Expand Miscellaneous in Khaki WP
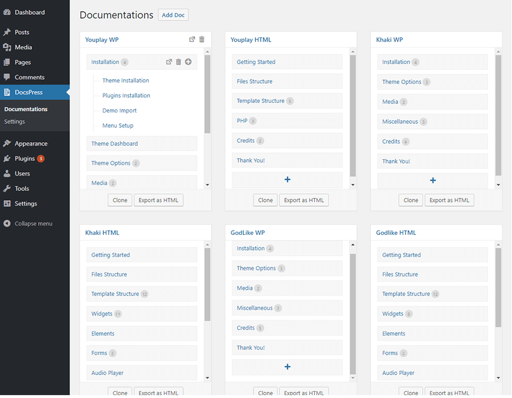 (x=433, y=122)
